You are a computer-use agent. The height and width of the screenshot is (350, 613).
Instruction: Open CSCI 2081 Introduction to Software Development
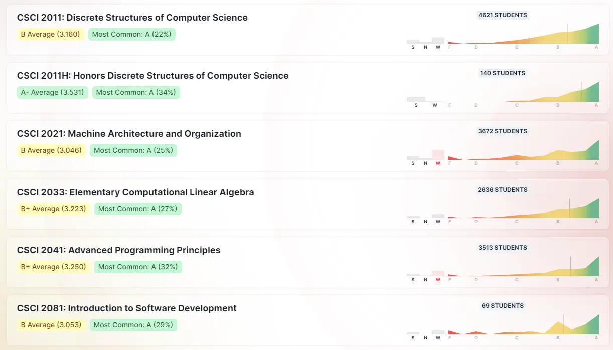(127, 308)
